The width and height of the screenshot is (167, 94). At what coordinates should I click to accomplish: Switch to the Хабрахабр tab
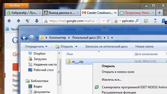point(24,13)
